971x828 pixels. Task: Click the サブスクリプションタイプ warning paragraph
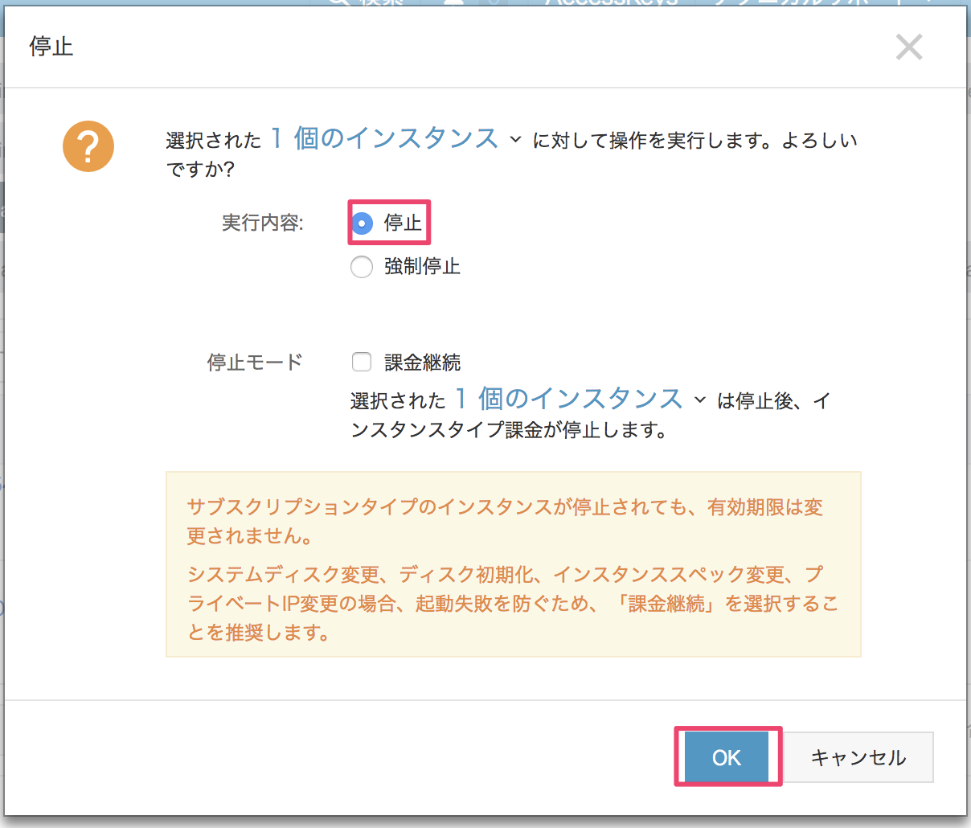pyautogui.click(x=505, y=521)
